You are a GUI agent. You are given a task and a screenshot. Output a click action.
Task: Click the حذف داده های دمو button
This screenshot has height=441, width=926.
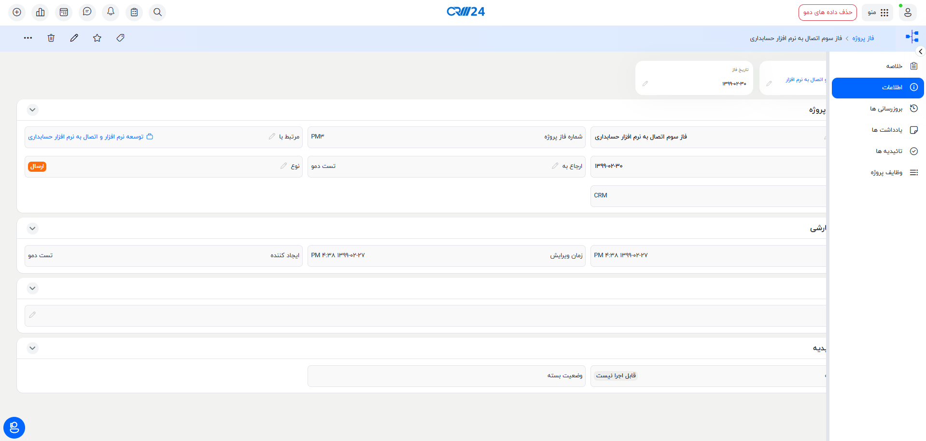tap(828, 12)
